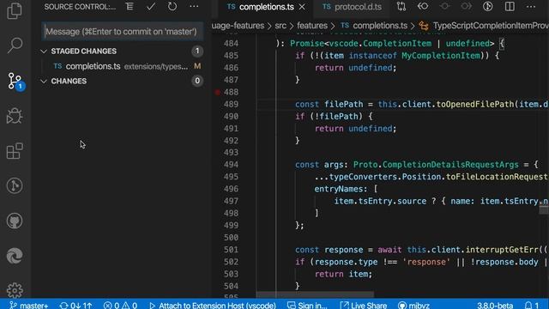Open editor more actions ellipsis
This screenshot has height=309, width=549.
(x=531, y=6)
